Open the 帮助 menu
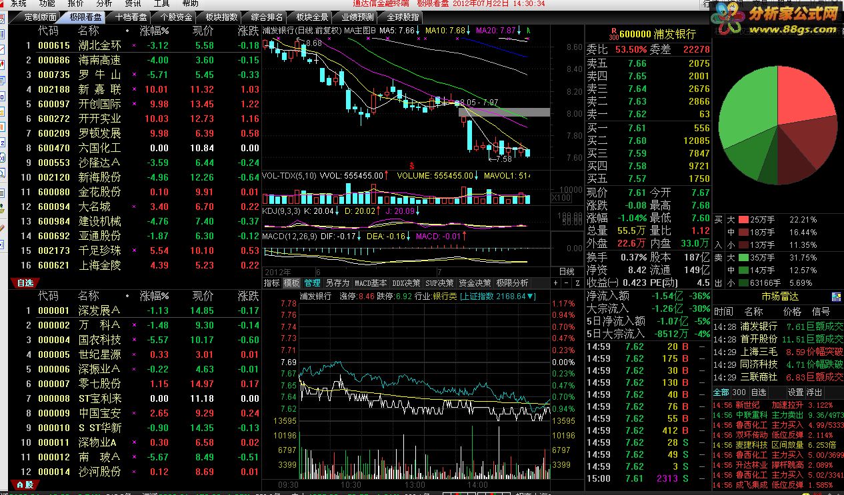This screenshot has width=844, height=495. 190,3
